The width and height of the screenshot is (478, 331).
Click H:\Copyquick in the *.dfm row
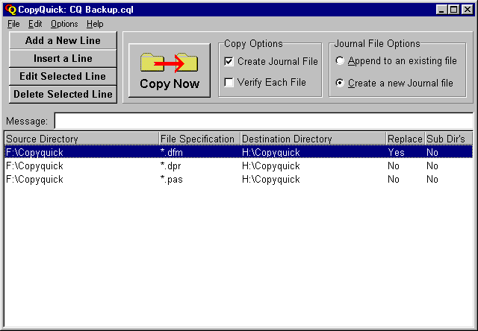tap(271, 152)
